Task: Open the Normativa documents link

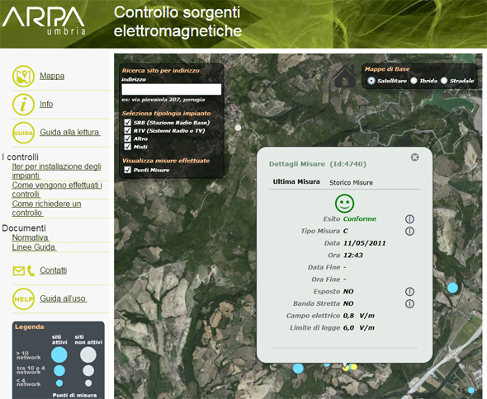Action: pos(30,237)
